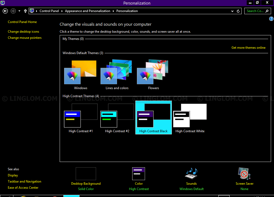Click Get more themes online link
274x197 pixels.
click(x=248, y=48)
